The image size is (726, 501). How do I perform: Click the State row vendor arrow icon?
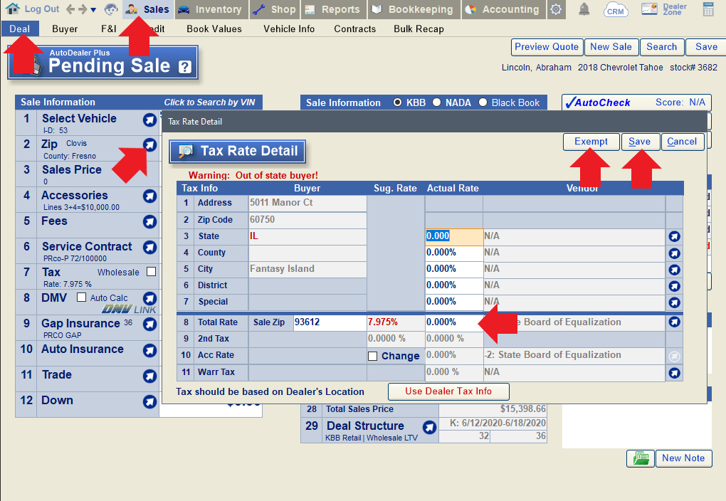coord(674,236)
